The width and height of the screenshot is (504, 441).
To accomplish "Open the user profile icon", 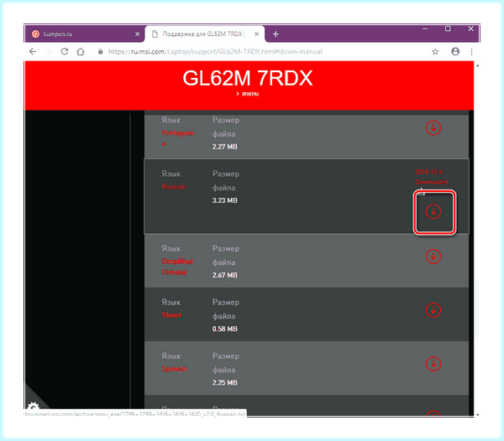I will click(455, 51).
